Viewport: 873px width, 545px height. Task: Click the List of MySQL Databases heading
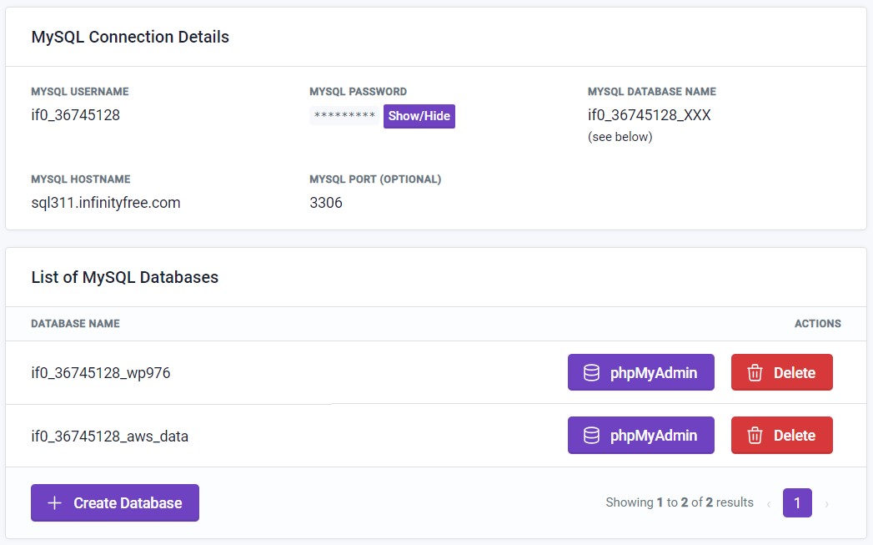[125, 277]
